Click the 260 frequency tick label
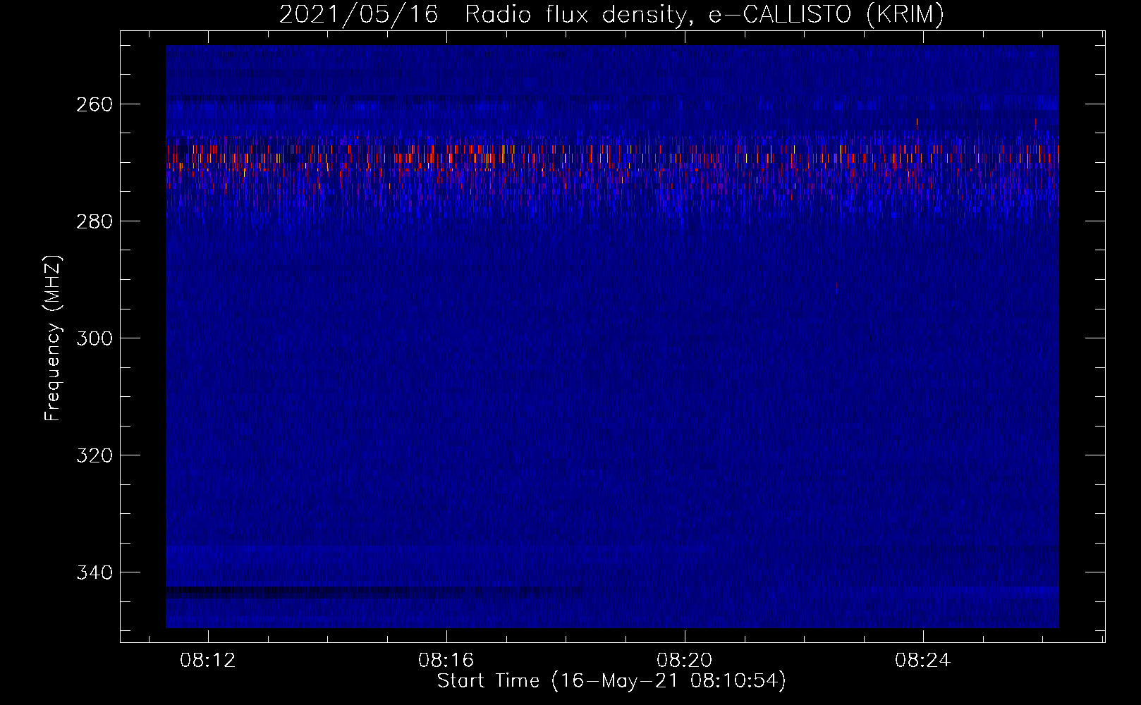Viewport: 1141px width, 705px height. click(94, 104)
